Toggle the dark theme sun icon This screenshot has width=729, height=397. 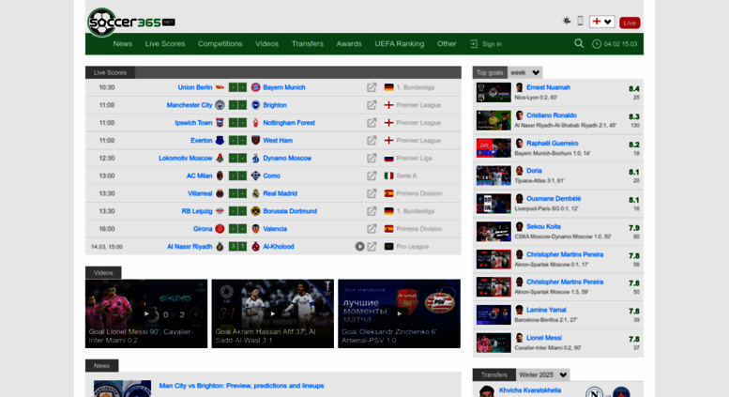coord(566,21)
